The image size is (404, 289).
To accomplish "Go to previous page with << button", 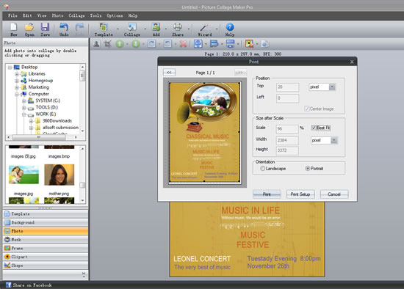I will (x=169, y=73).
